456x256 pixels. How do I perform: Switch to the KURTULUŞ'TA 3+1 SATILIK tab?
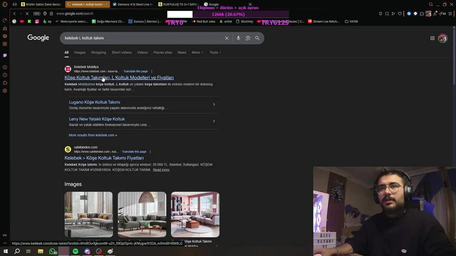pos(178,4)
